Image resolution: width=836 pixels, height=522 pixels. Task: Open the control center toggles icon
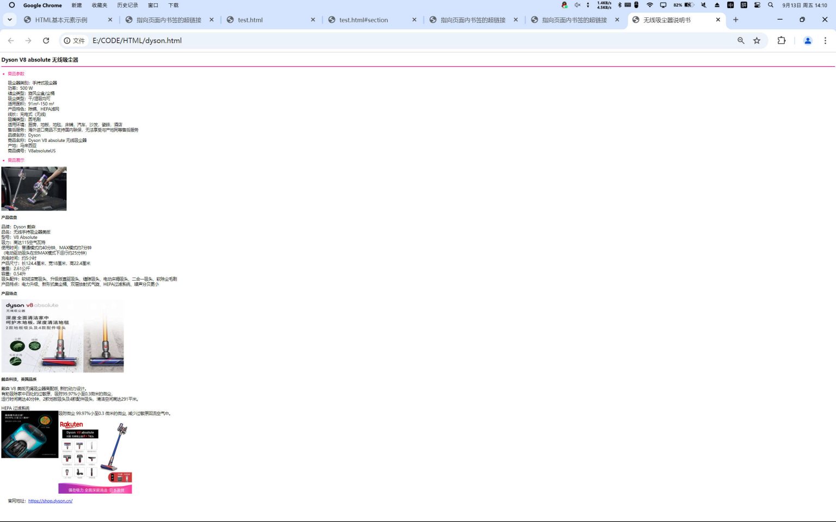coord(757,5)
